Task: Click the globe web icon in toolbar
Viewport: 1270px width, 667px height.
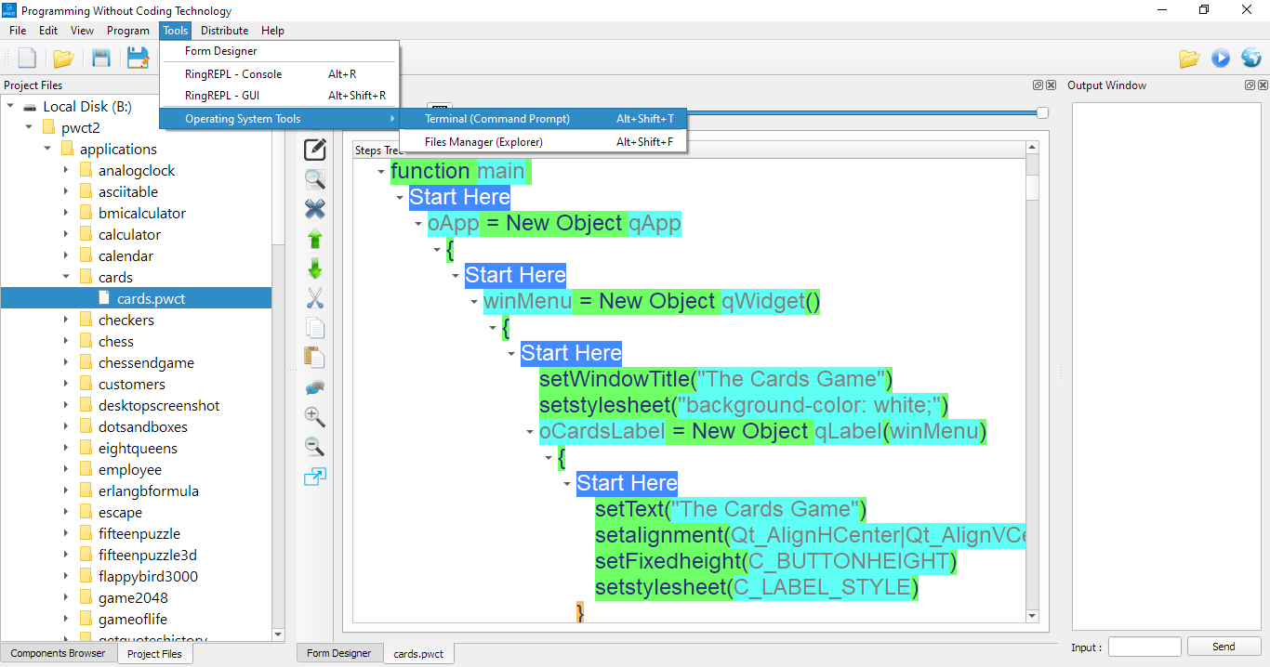Action: [1250, 59]
